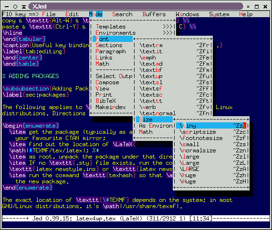The width and height of the screenshot is (272, 230).
Task: Choose Makeindex in the Mode menu
Action: click(x=113, y=107)
